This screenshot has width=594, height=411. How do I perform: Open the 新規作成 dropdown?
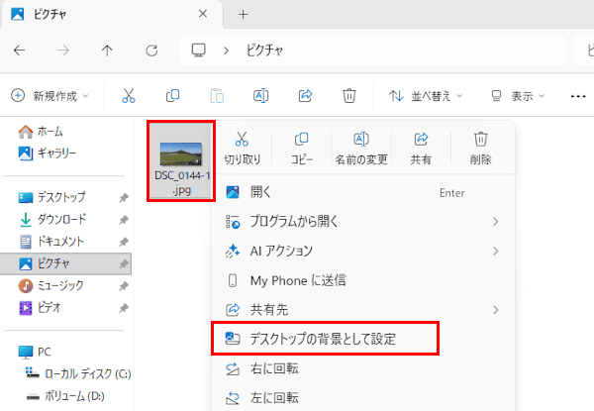click(x=49, y=96)
